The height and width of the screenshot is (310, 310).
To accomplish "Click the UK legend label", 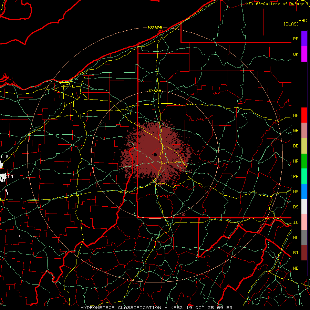I will click(x=296, y=54).
